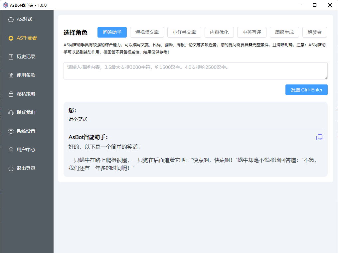The image size is (338, 253).
Task: Go to 用户中心
Action: [x=27, y=150]
